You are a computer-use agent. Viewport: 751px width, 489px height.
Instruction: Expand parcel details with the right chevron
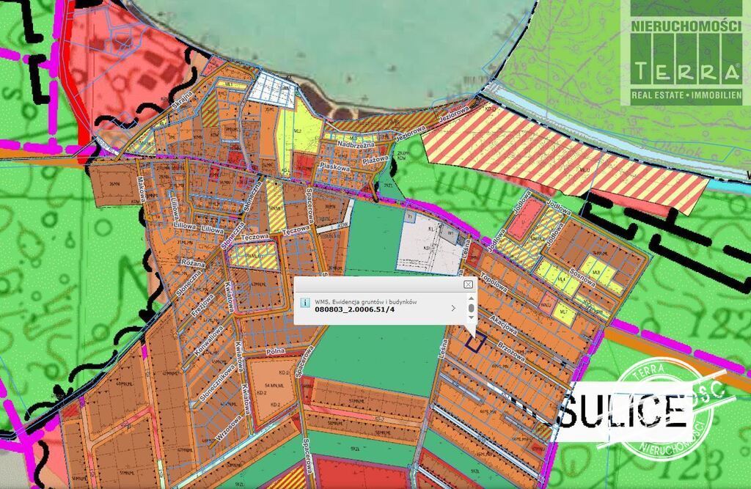click(x=453, y=308)
